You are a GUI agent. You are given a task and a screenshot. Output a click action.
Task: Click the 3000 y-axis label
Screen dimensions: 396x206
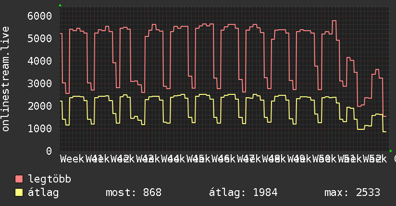tap(40, 84)
